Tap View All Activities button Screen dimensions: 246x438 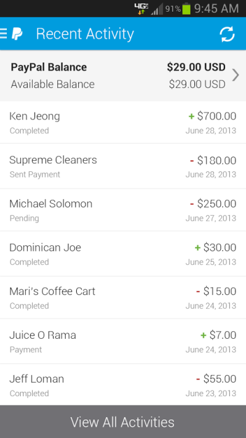123,422
